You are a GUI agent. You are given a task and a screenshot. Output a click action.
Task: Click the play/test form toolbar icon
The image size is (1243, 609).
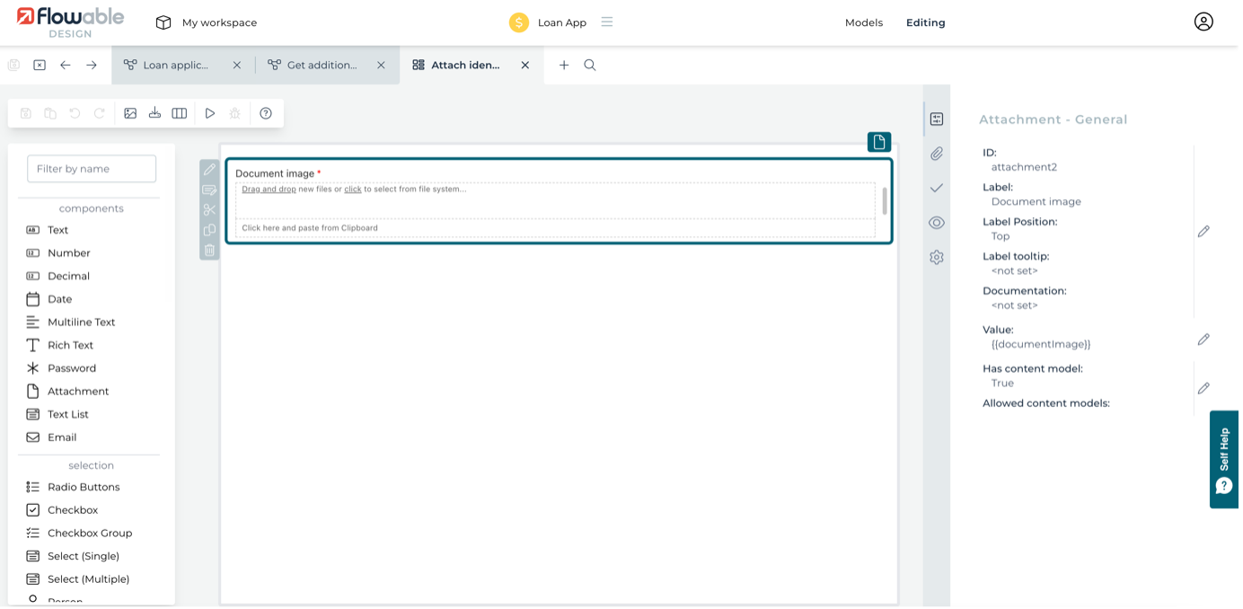coord(210,113)
